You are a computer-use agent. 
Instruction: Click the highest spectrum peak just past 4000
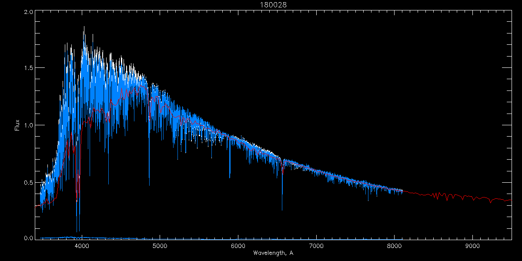(x=84, y=28)
